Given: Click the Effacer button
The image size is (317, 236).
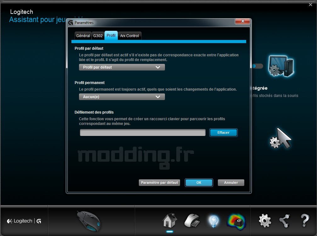Looking at the screenshot, I should (224, 132).
